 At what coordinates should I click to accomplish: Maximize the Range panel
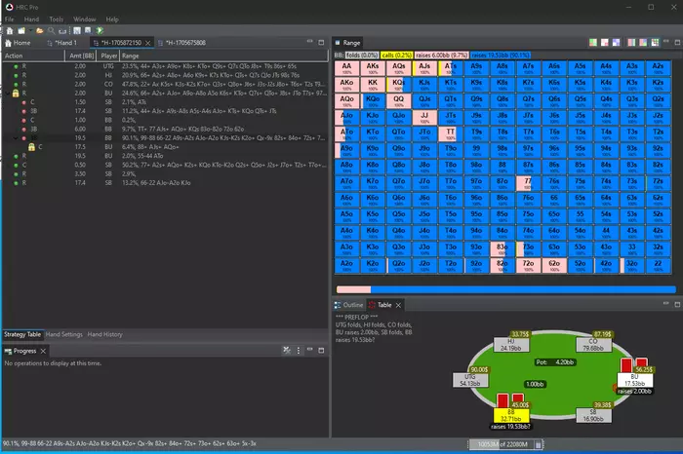coord(677,42)
